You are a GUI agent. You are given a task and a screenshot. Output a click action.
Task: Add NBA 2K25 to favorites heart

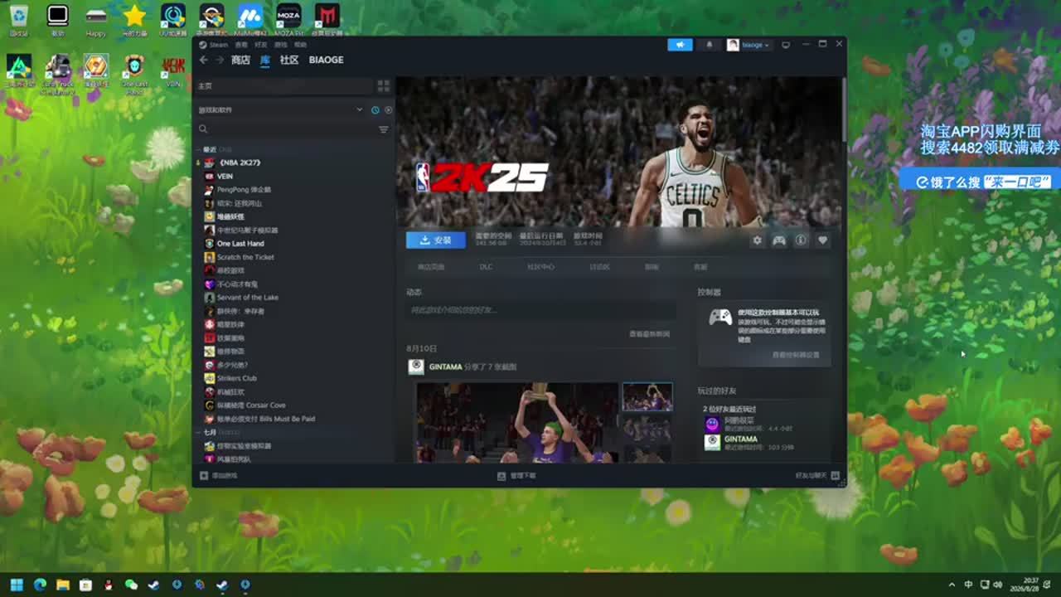822,240
